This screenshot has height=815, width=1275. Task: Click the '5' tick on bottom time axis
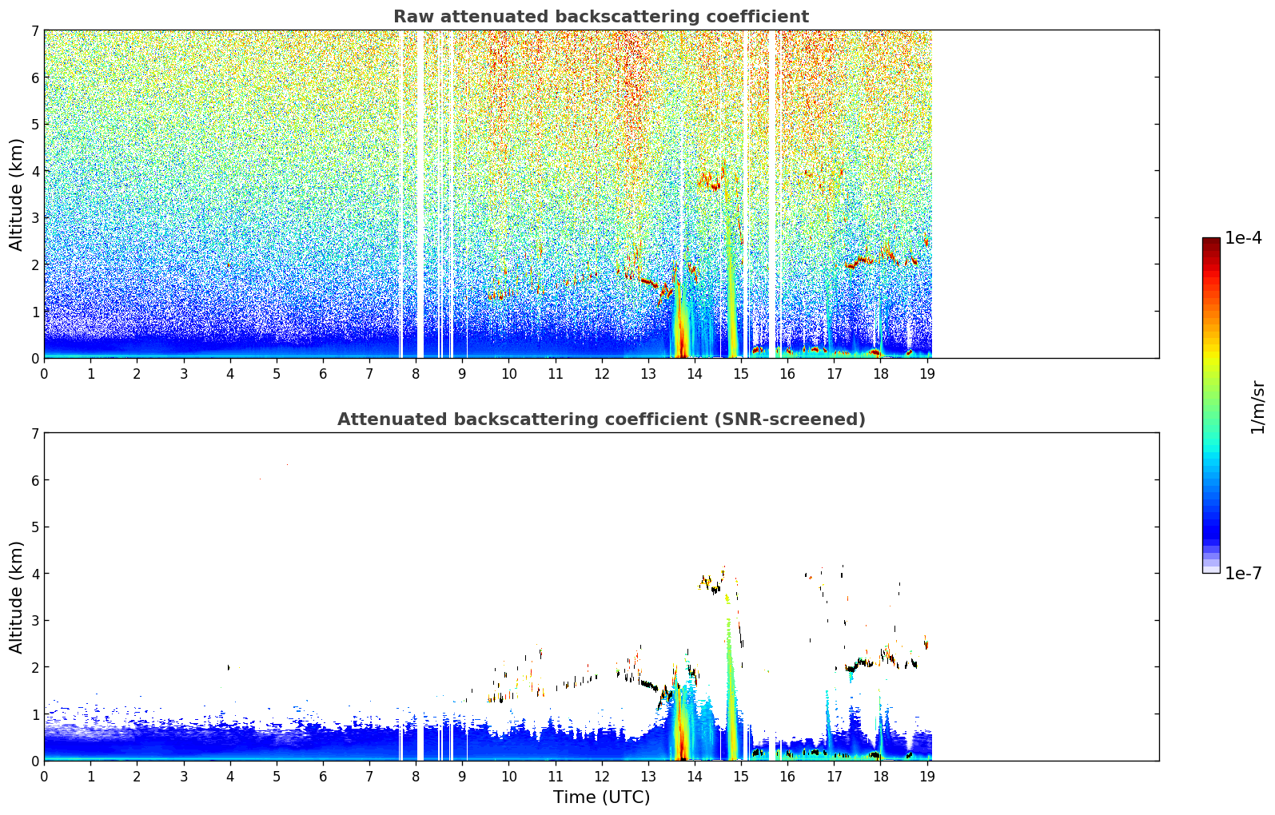click(x=277, y=776)
